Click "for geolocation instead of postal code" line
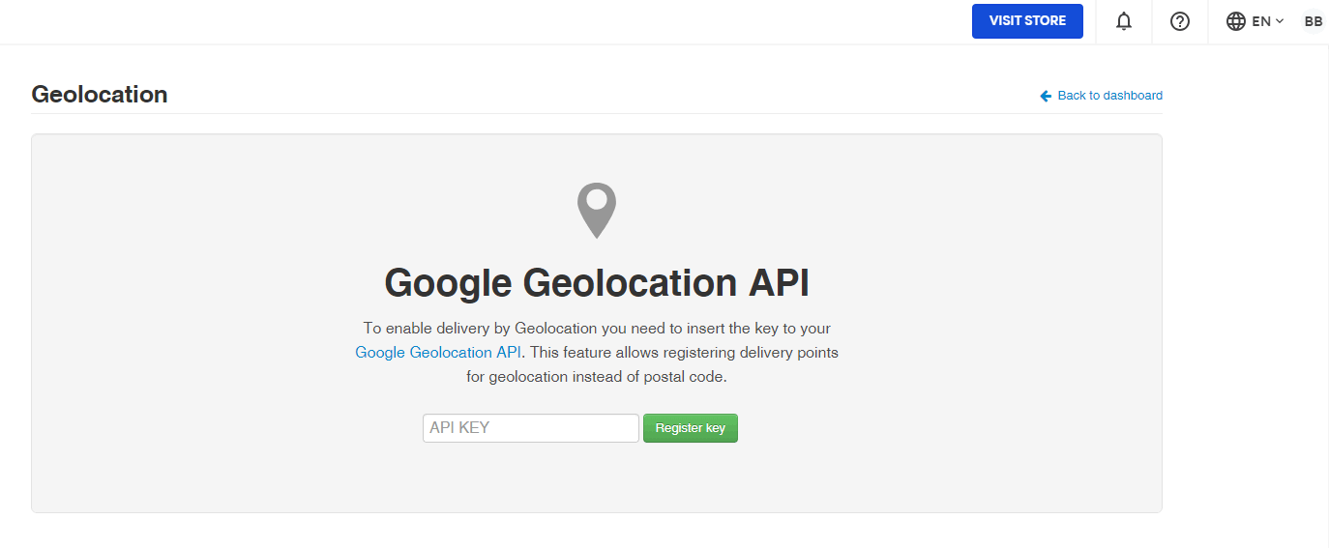Viewport: 1329px width, 548px height. [x=596, y=377]
